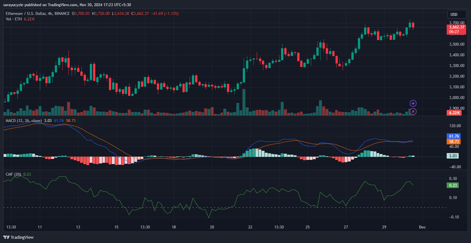The height and width of the screenshot is (243, 471).
Task: Click the 0.30 level on CMF scale
Action: click(x=453, y=179)
